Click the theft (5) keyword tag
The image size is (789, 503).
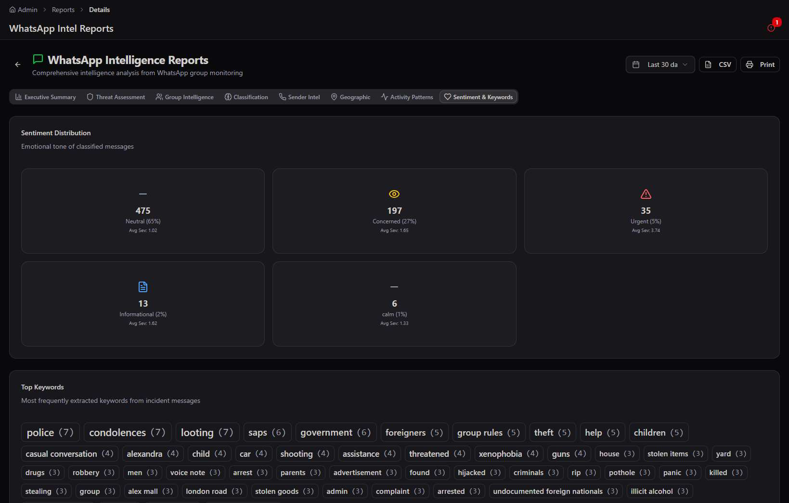(553, 432)
